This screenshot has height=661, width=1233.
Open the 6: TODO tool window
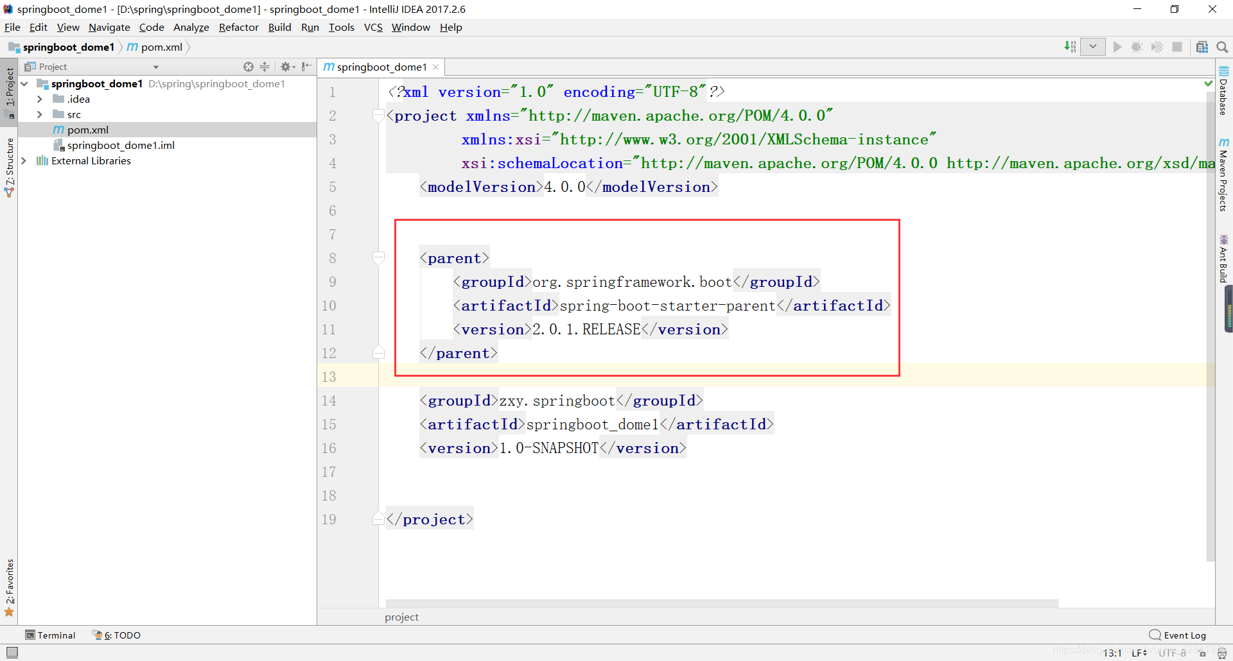(117, 635)
